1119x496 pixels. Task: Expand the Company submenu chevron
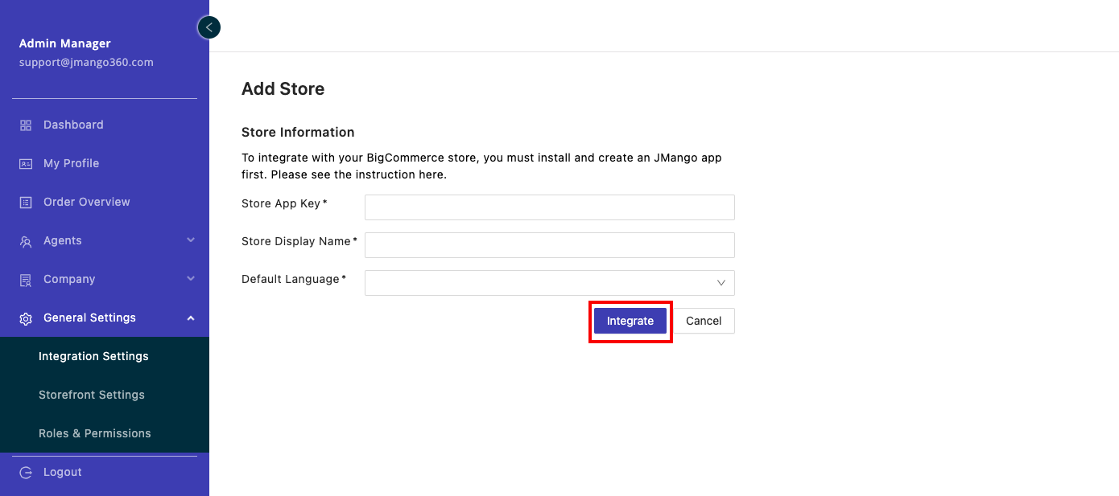[x=191, y=279]
